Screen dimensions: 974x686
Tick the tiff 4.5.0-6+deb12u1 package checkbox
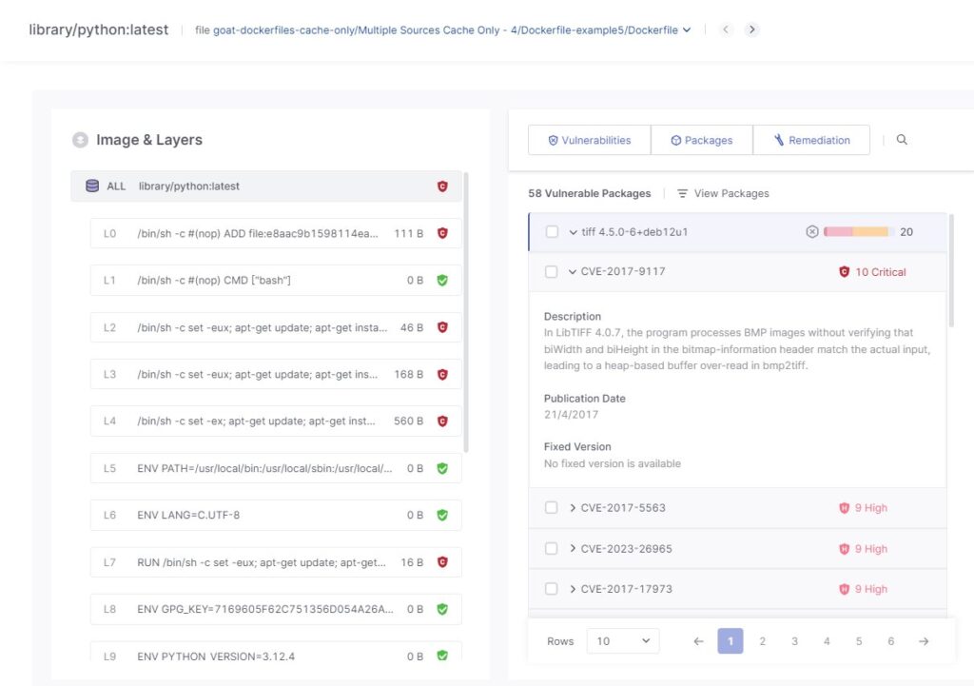click(x=552, y=232)
